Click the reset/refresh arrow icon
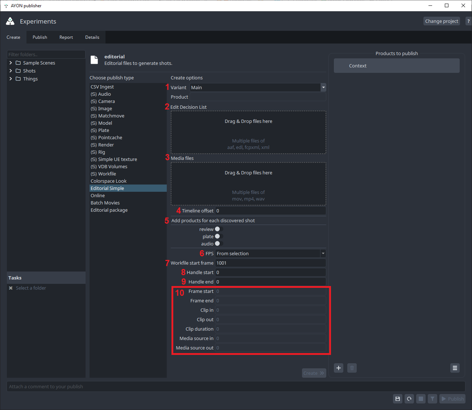 pyautogui.click(x=409, y=399)
